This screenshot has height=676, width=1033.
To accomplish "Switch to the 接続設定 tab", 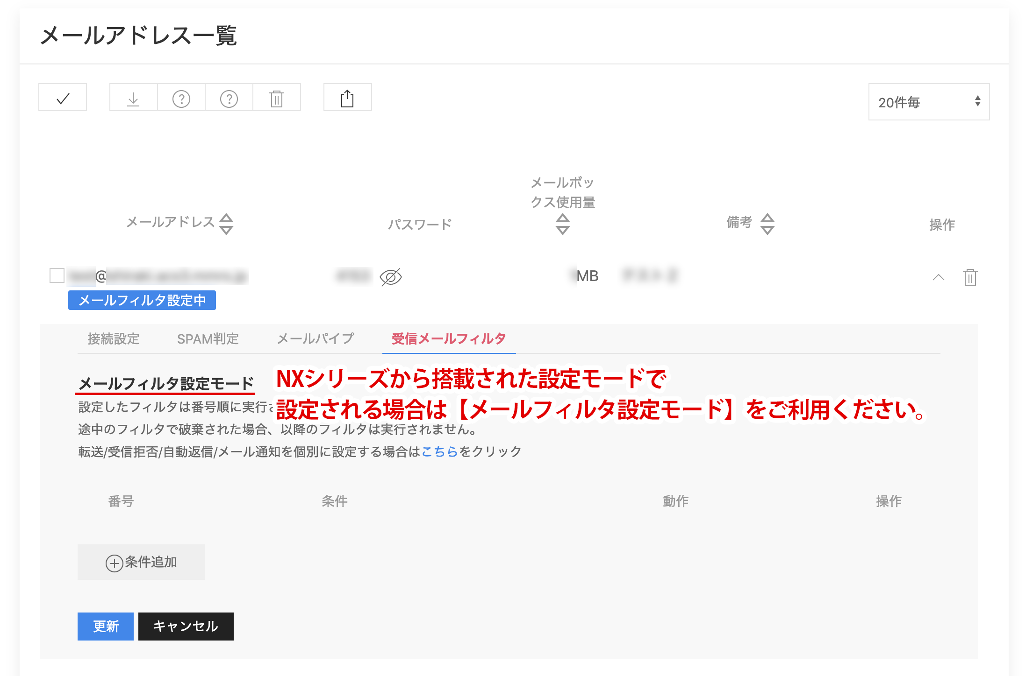I will coord(114,338).
